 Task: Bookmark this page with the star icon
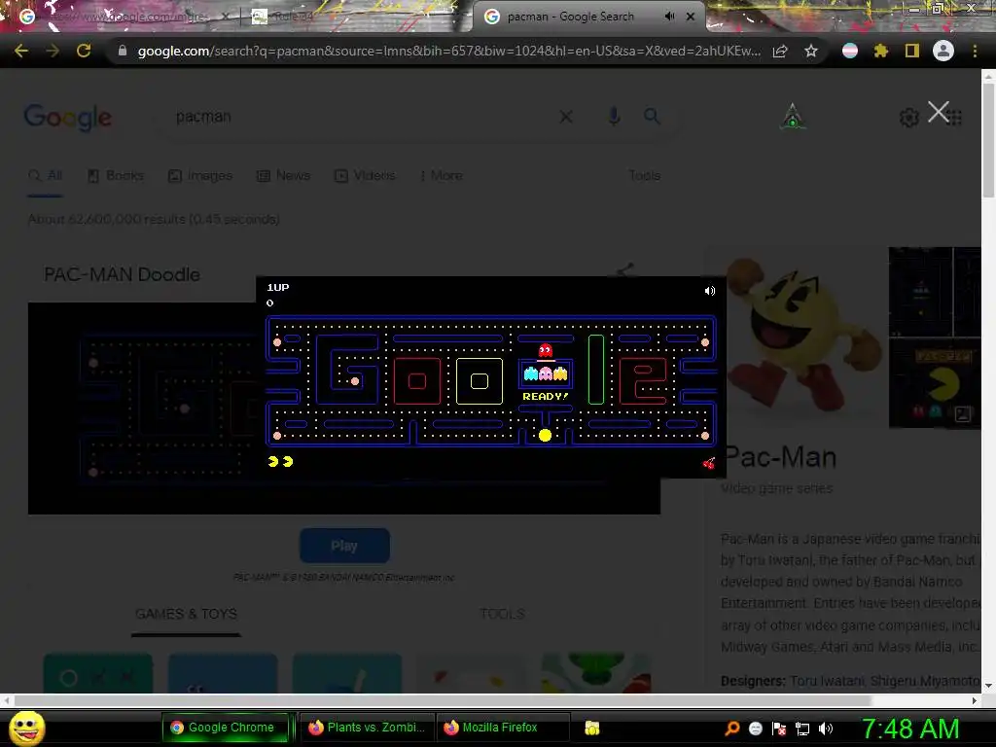[810, 51]
